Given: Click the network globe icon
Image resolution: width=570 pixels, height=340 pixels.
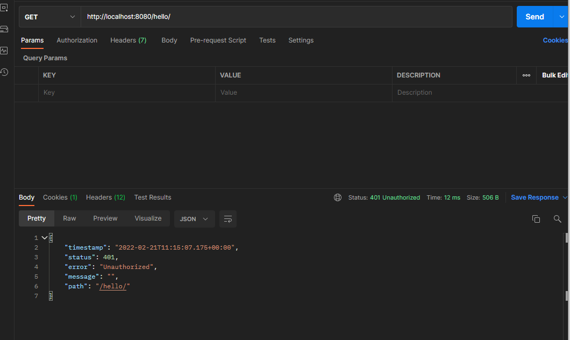Looking at the screenshot, I should (338, 197).
